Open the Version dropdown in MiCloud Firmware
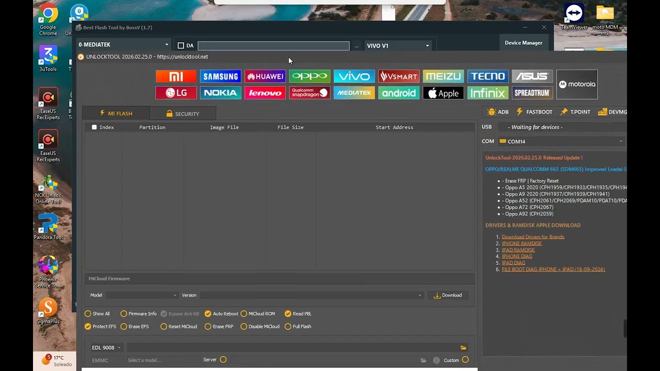This screenshot has height=371, width=660. (x=311, y=295)
